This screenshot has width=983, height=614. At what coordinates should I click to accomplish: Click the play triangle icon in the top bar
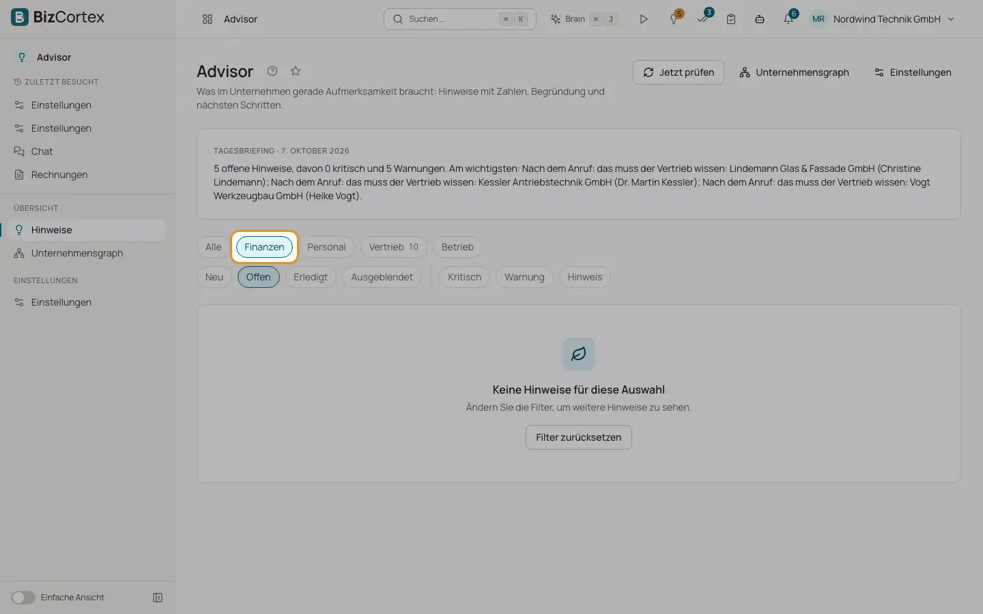pyautogui.click(x=644, y=19)
